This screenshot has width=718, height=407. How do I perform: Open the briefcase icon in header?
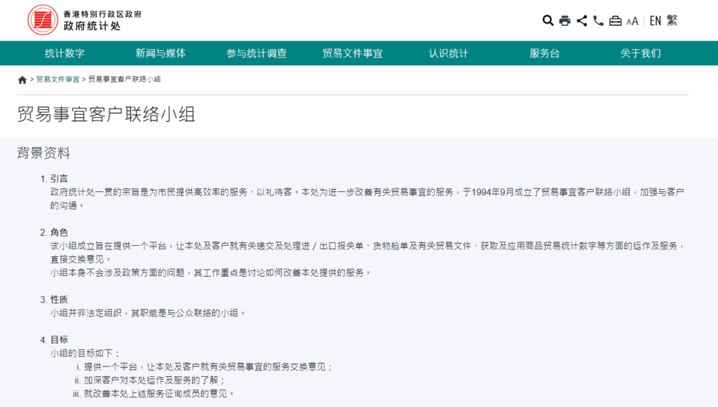coord(615,20)
